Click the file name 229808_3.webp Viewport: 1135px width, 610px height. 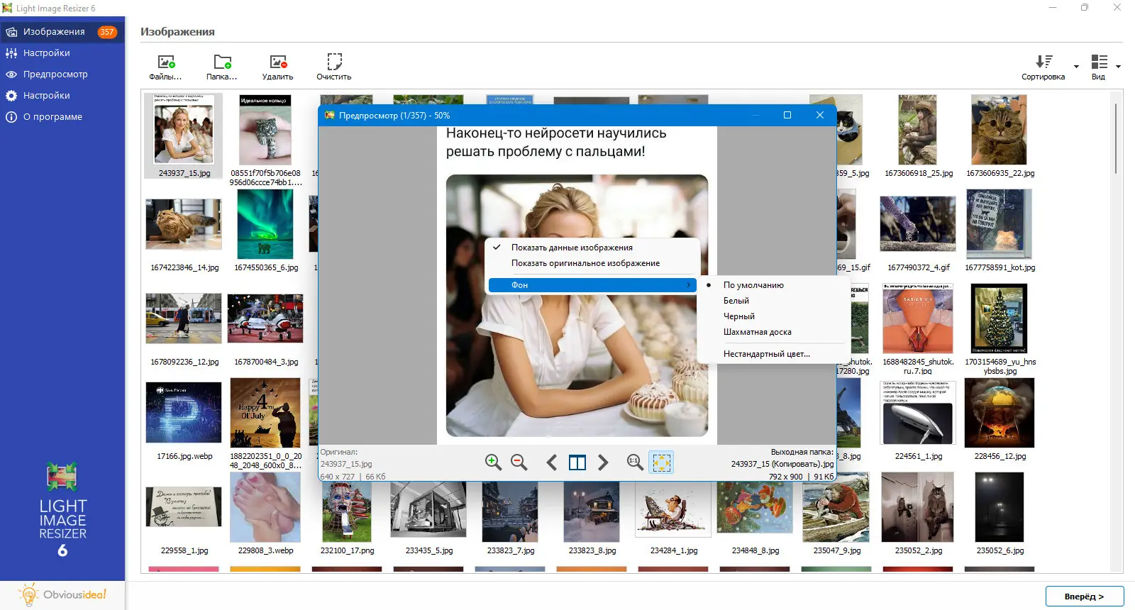(x=266, y=550)
